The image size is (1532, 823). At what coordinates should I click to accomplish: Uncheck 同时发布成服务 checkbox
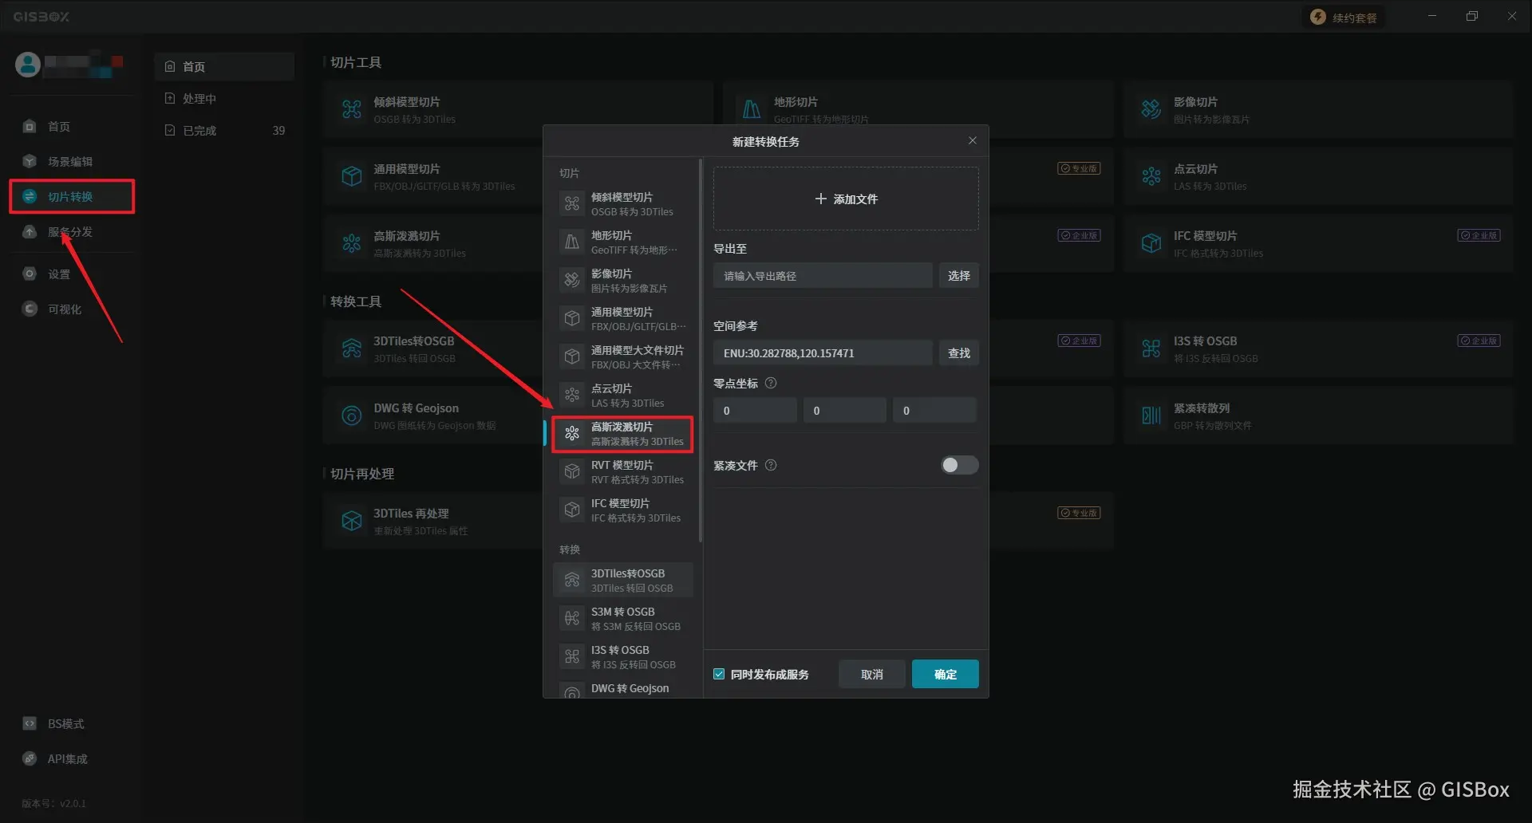pyautogui.click(x=719, y=675)
